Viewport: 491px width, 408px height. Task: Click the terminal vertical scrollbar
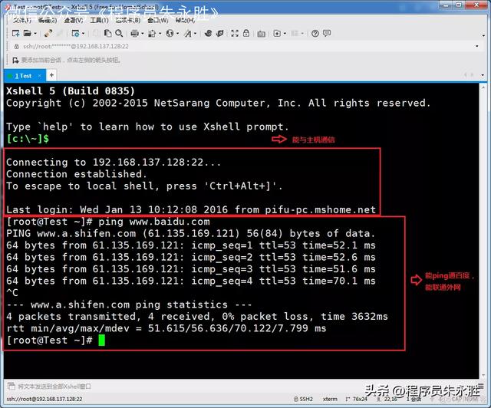click(x=483, y=231)
